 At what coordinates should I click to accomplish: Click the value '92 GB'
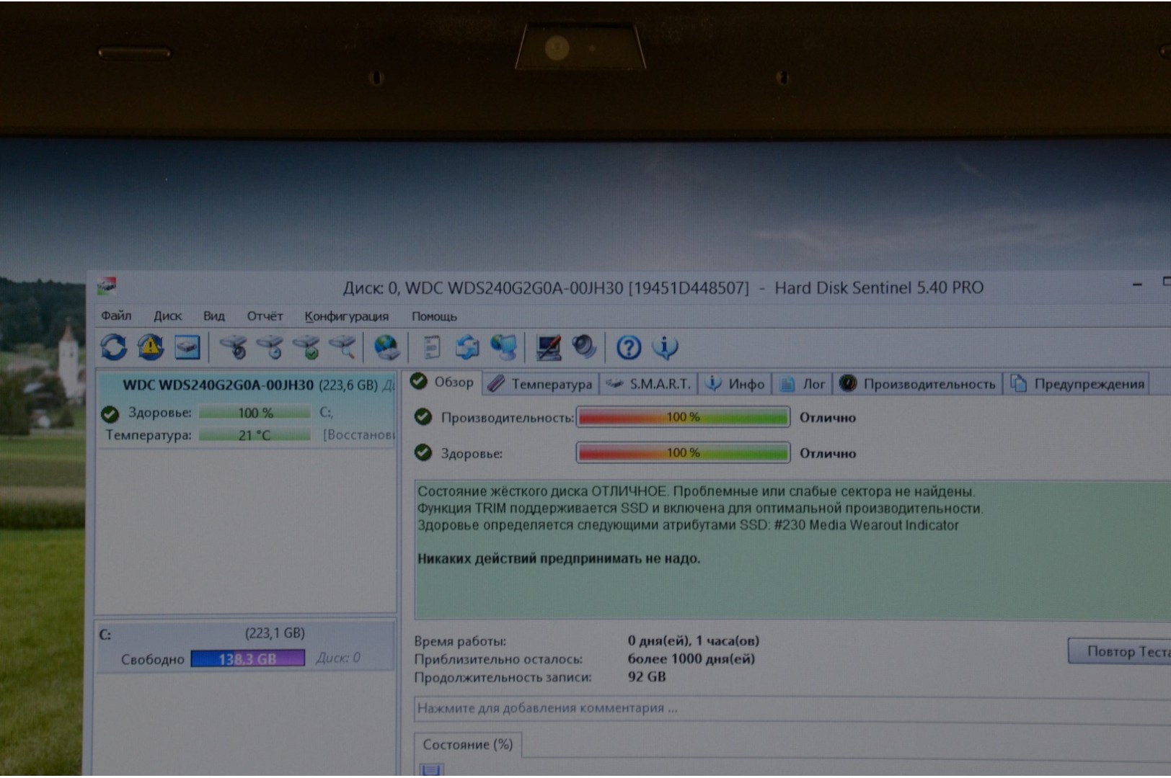tap(646, 676)
